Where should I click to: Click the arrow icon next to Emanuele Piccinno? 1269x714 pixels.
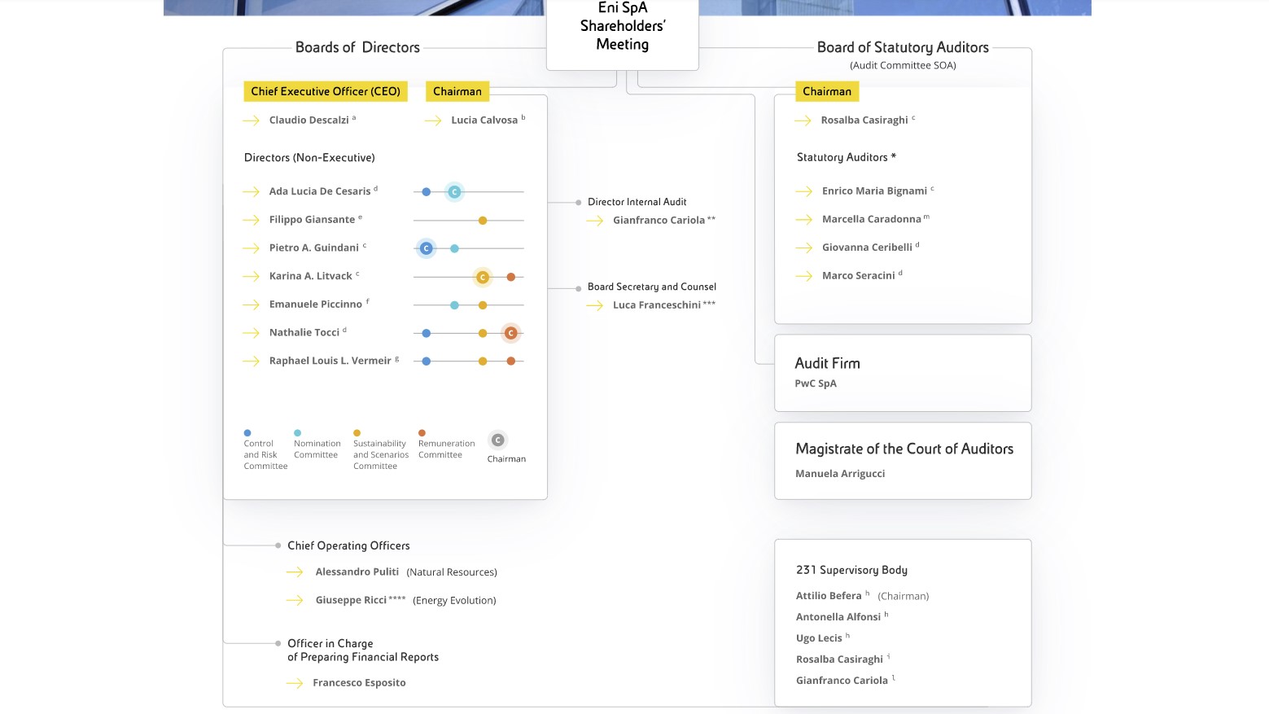tap(251, 304)
